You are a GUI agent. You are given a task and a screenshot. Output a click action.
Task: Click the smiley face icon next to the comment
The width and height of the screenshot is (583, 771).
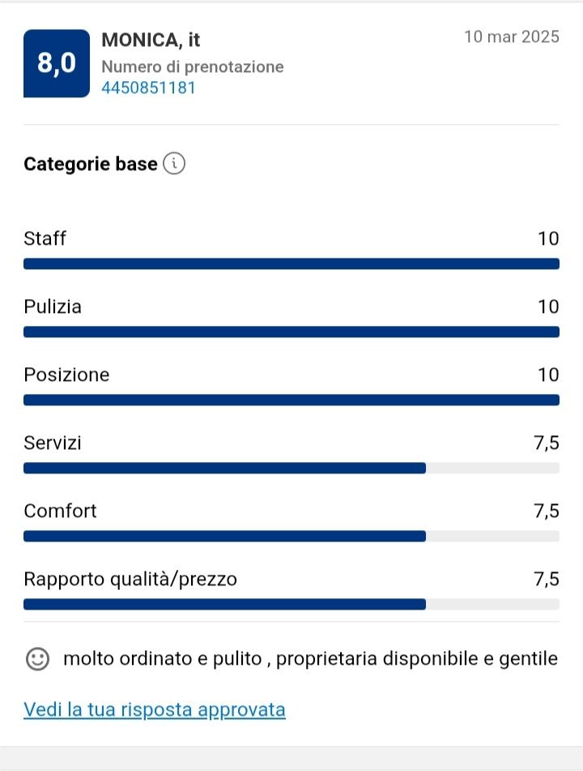tap(38, 659)
